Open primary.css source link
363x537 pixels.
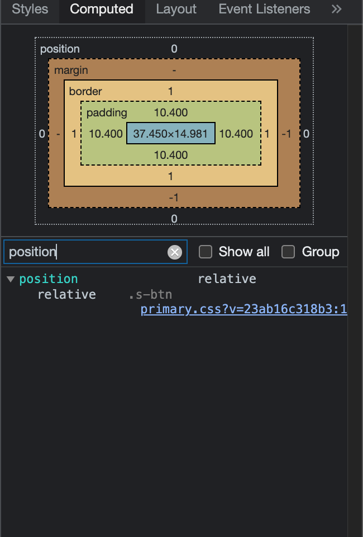[x=243, y=309]
